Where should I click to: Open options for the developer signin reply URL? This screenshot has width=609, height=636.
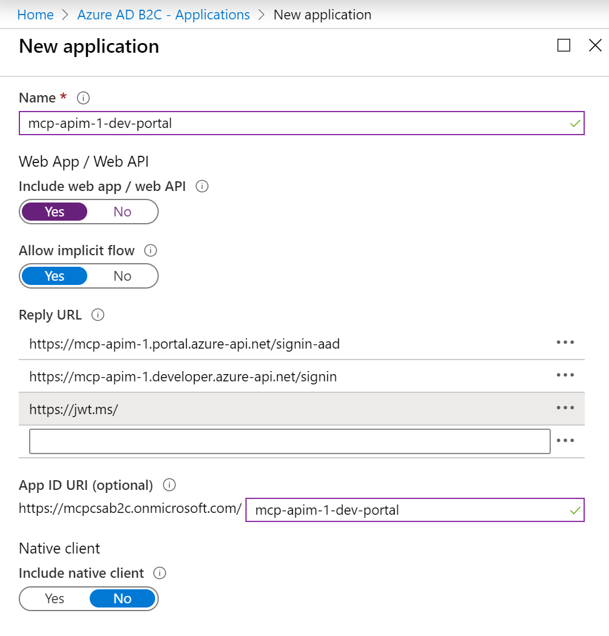(x=565, y=375)
